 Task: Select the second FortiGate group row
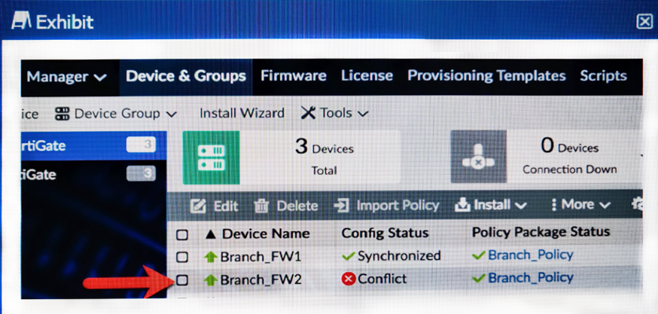[x=94, y=174]
